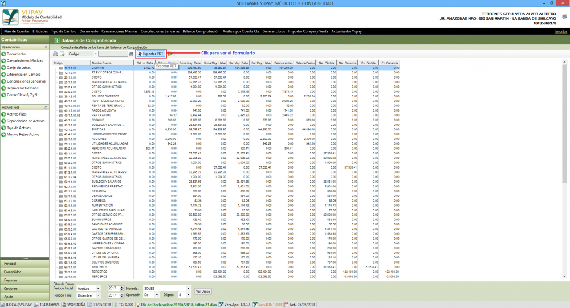Open Cancelaciones Masivas in the sidebar
The image size is (570, 308).
22,61
